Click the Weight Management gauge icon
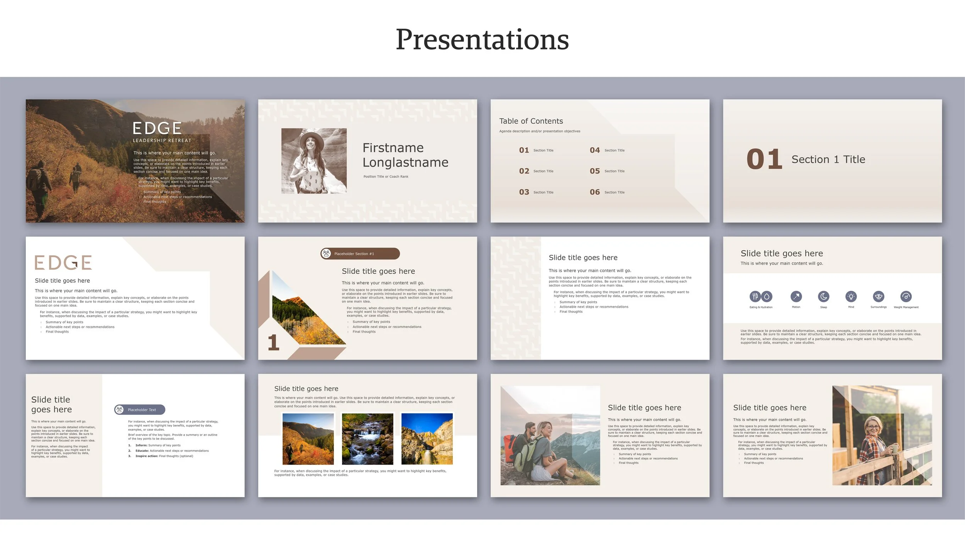The image size is (965, 543). pos(906,296)
